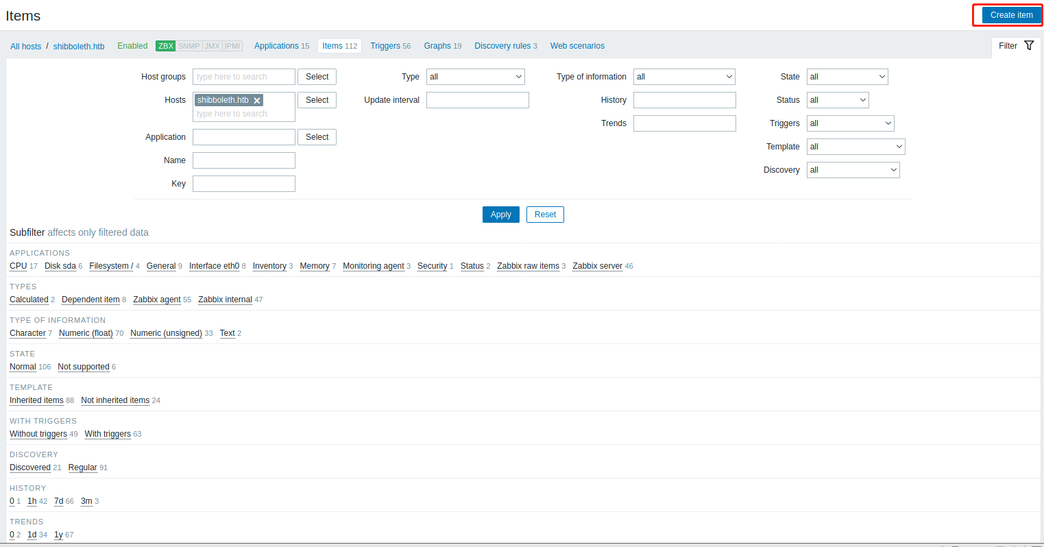
Task: Click the ZBX availability badge
Action: point(166,46)
